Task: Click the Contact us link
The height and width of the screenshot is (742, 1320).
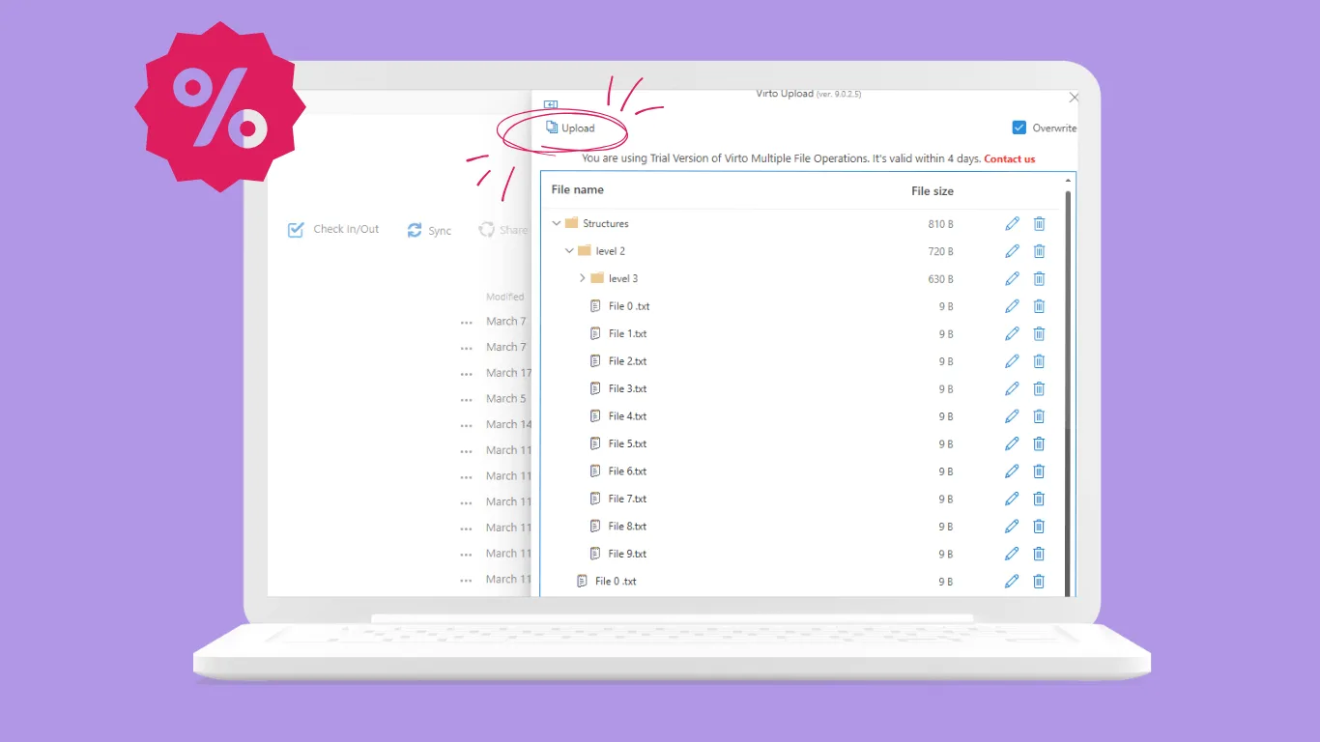Action: click(x=1009, y=158)
